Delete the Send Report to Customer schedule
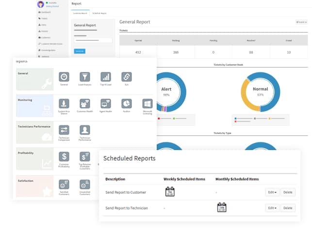Image resolution: width=312 pixels, height=237 pixels. [288, 192]
